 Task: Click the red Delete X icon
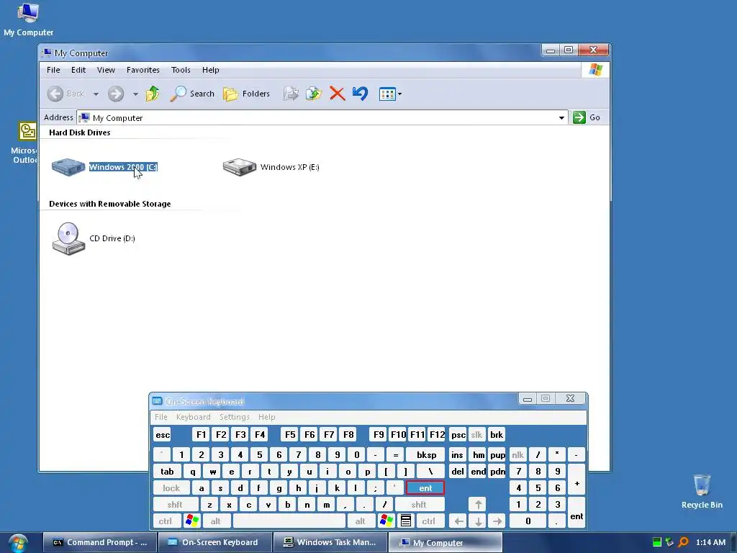tap(337, 94)
